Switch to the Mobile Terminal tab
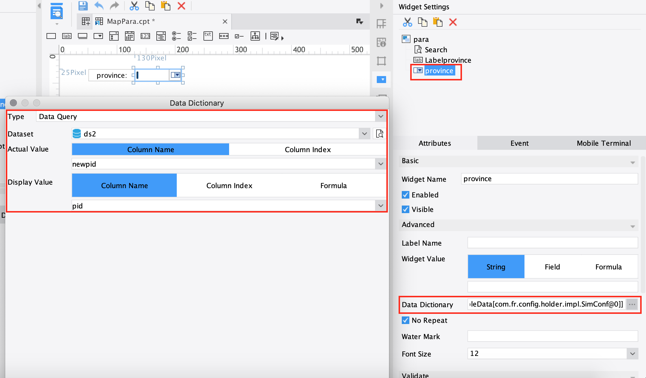646x378 pixels. [x=604, y=143]
